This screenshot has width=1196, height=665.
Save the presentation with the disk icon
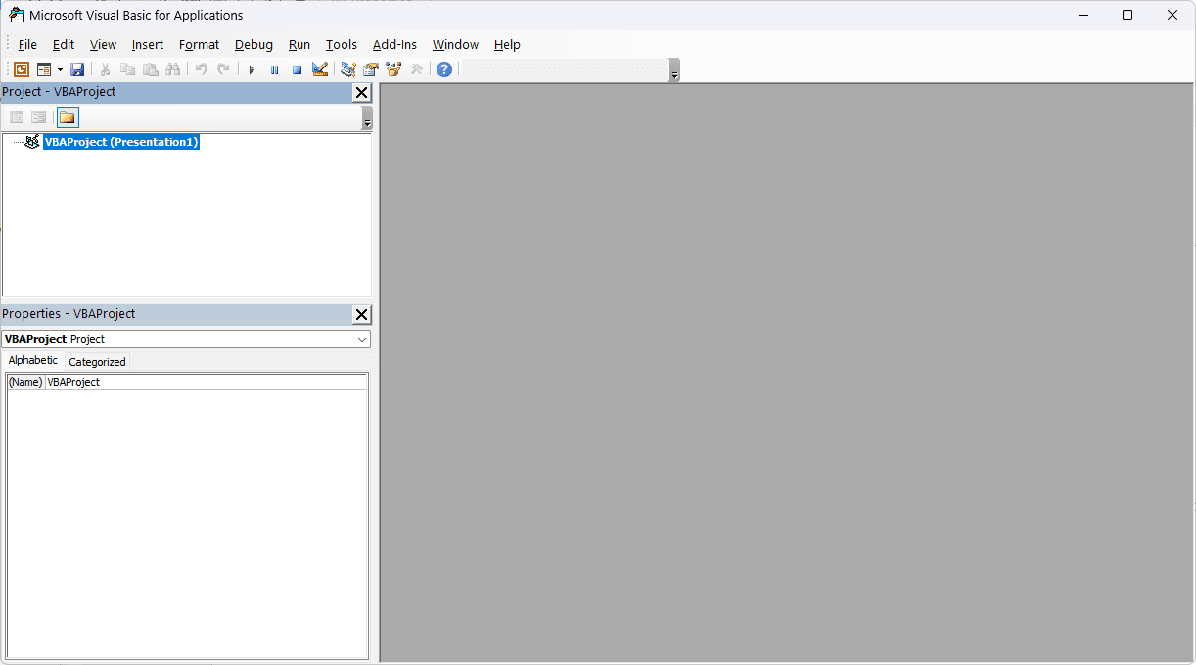coord(77,69)
